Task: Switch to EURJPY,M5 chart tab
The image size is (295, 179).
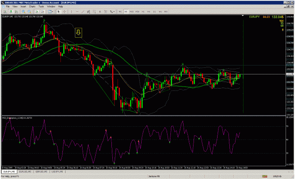Action: [x=9, y=171]
